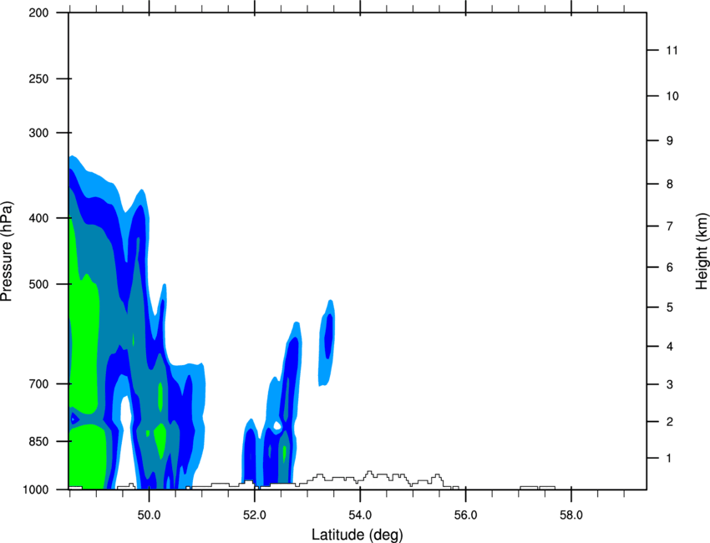
Task: Click the 400 pressure tick label
Action: [x=38, y=218]
